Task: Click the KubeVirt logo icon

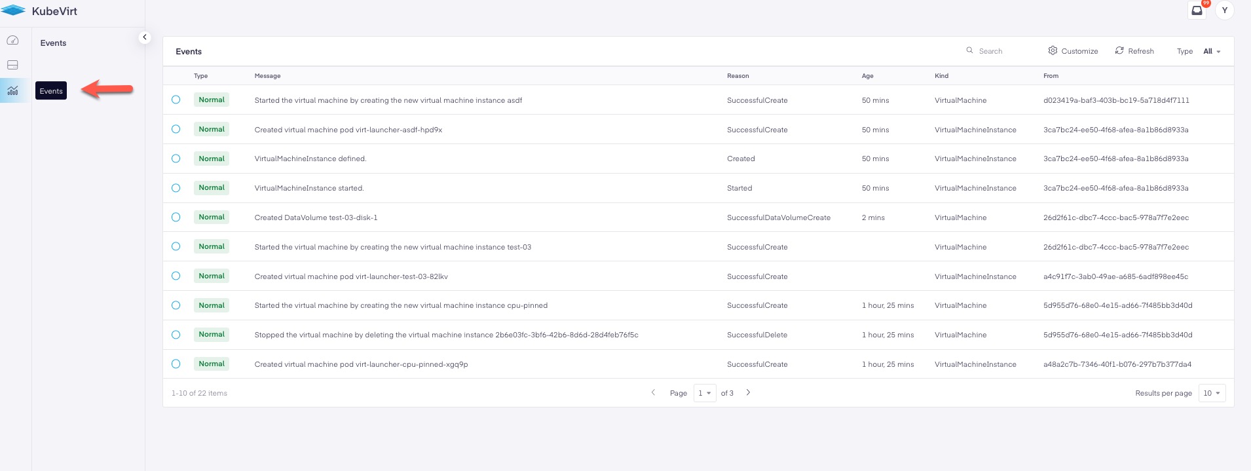Action: pos(13,10)
